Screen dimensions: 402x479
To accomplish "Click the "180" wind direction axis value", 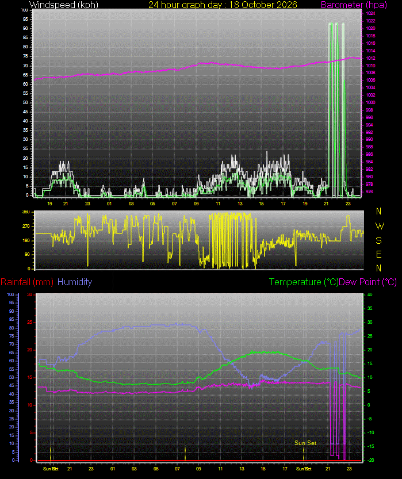I will [26, 240].
